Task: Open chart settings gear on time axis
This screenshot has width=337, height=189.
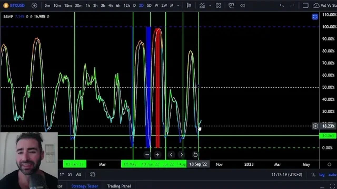Action: click(x=329, y=164)
